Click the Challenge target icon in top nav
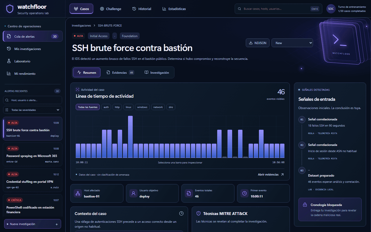This screenshot has height=232, width=371. (x=102, y=9)
